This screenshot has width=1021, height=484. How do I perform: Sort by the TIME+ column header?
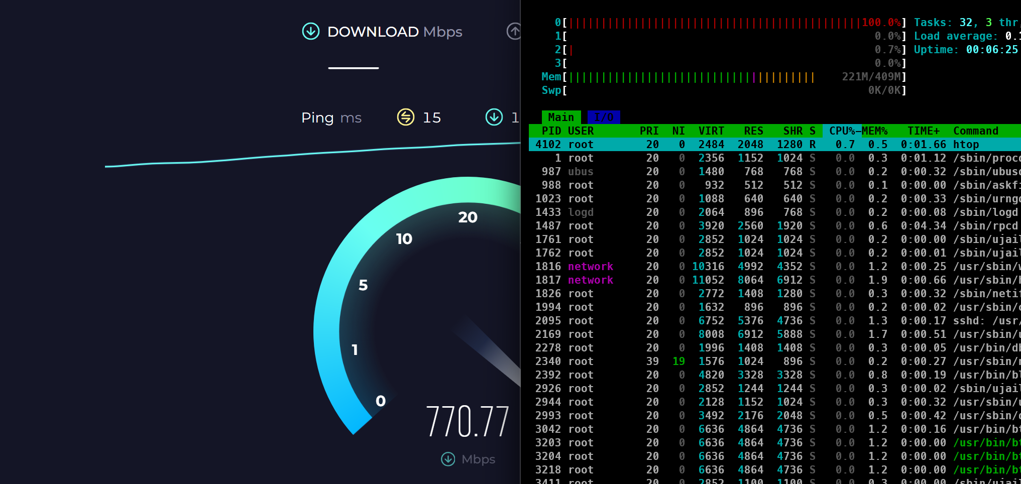coord(923,131)
